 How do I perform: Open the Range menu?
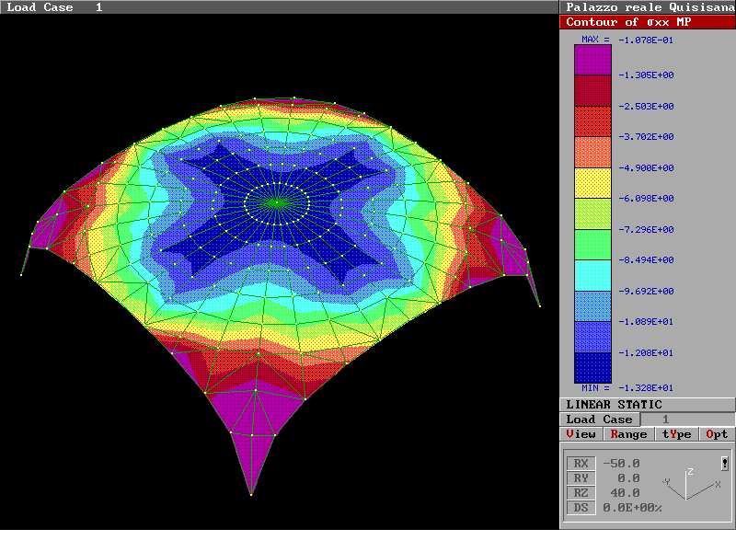click(x=628, y=434)
